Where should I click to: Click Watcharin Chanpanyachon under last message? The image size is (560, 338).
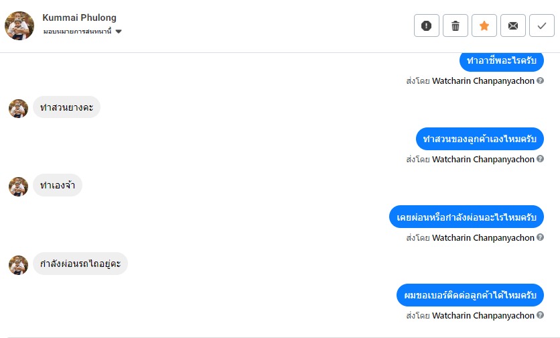pos(483,315)
